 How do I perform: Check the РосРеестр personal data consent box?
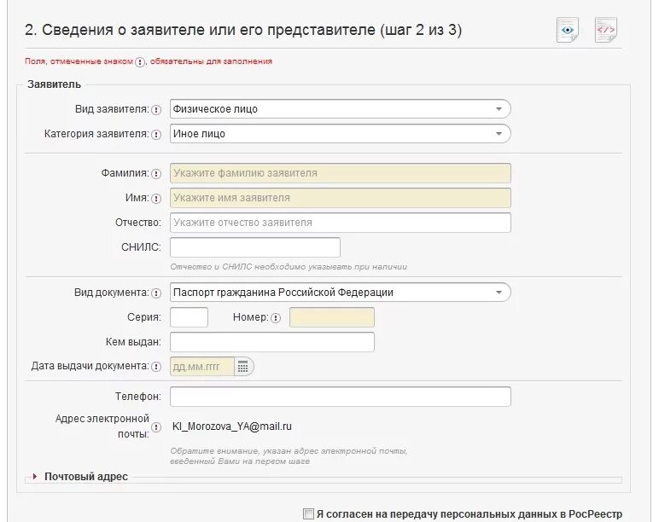308,514
